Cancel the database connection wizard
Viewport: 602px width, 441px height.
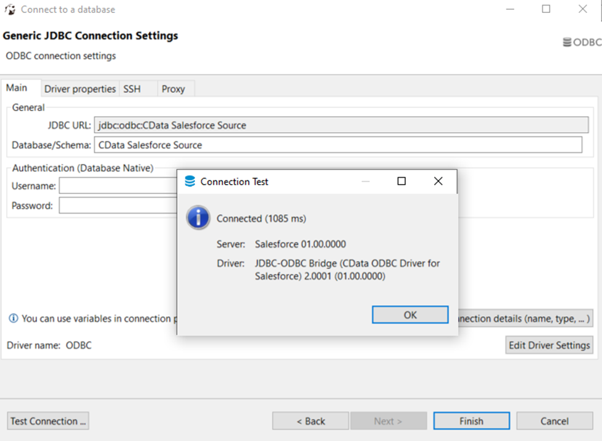coord(554,421)
